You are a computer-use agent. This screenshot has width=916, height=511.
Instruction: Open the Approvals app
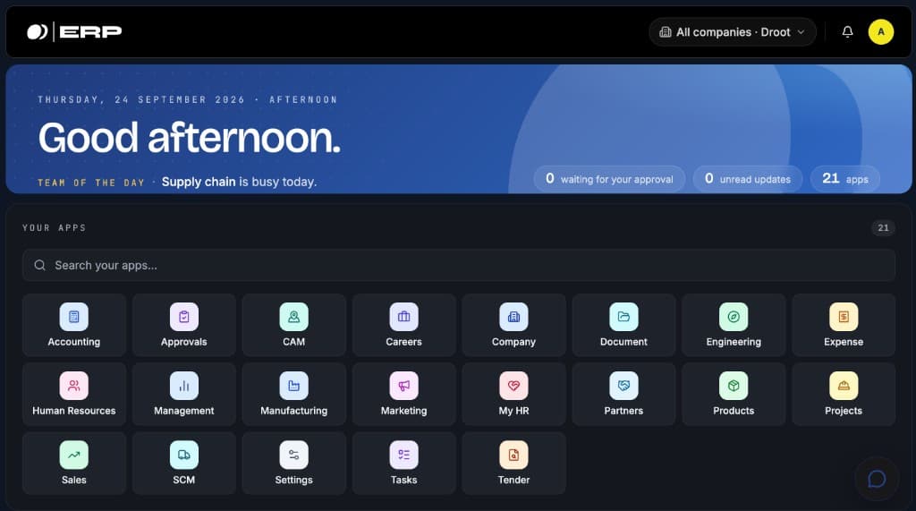(184, 325)
